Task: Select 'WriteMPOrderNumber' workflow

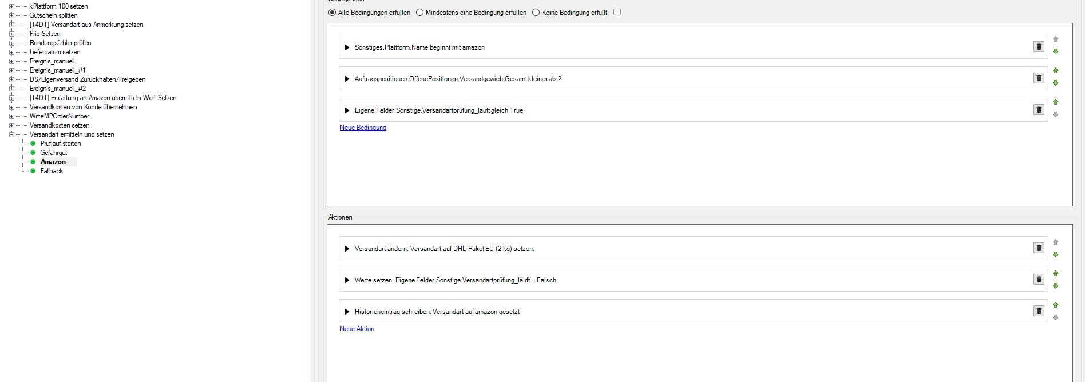Action: pos(60,116)
